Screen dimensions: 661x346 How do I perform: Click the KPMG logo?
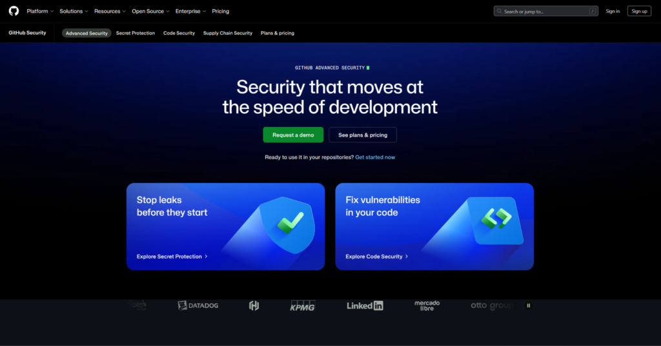click(x=303, y=306)
